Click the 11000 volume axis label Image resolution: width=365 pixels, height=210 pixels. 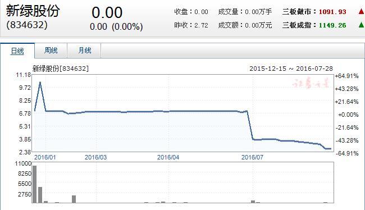[x=23, y=163]
